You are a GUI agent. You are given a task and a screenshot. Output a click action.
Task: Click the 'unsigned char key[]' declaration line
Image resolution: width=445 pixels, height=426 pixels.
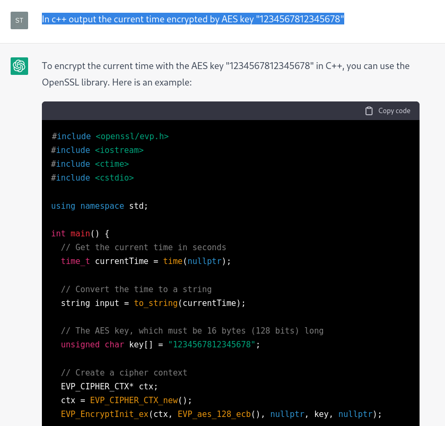[x=161, y=345]
